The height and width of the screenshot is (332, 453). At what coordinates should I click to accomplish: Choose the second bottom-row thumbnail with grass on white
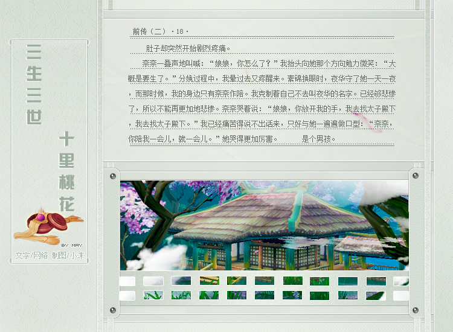point(153,295)
